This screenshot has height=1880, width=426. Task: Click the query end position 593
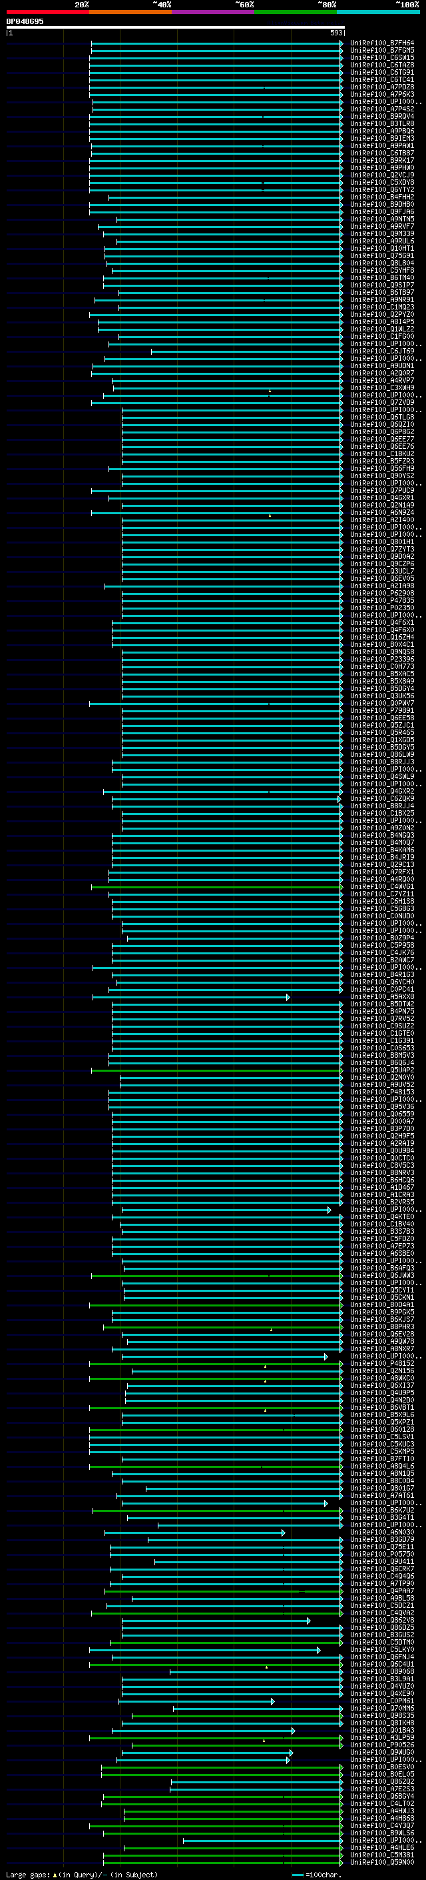pyautogui.click(x=335, y=33)
